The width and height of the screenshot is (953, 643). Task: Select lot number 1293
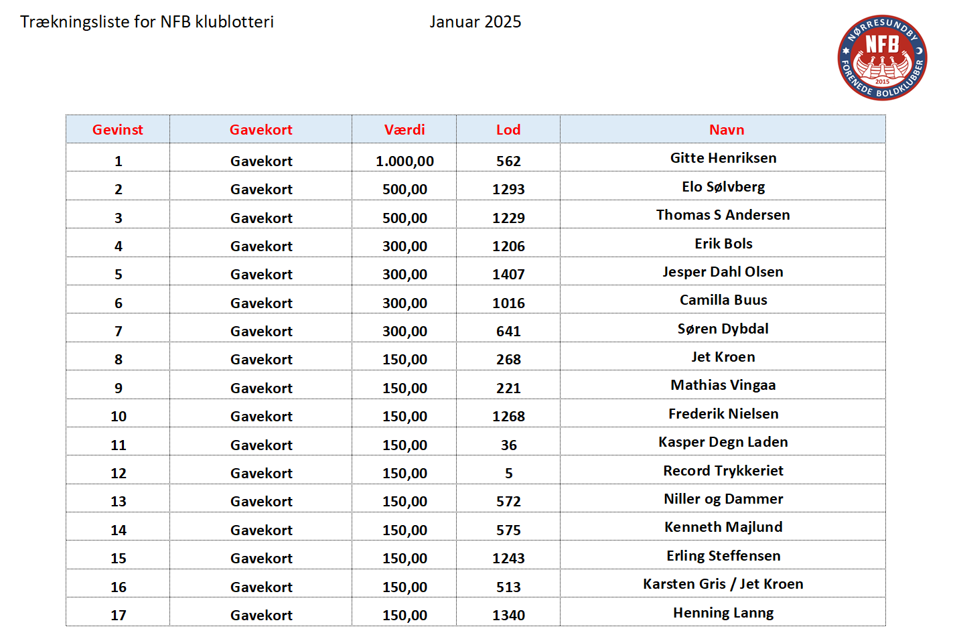508,190
